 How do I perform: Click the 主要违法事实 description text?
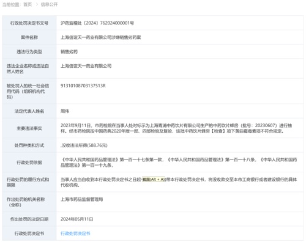(176, 128)
